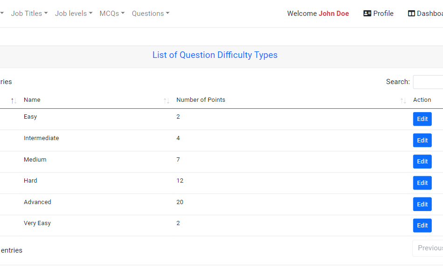Click the sort arrows on the first column
Image resolution: width=443 pixels, height=269 pixels.
point(13,100)
